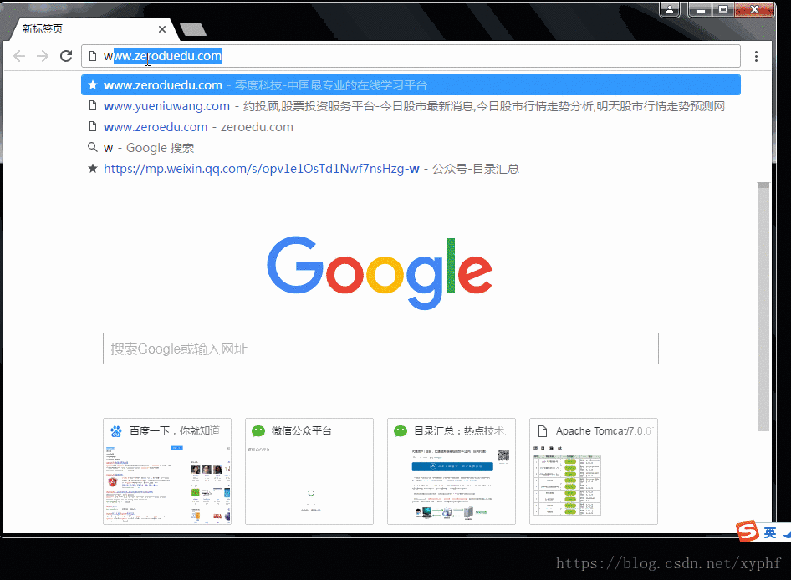Click the Baidu paw icon on tile
Viewport: 791px width, 580px height.
point(116,431)
